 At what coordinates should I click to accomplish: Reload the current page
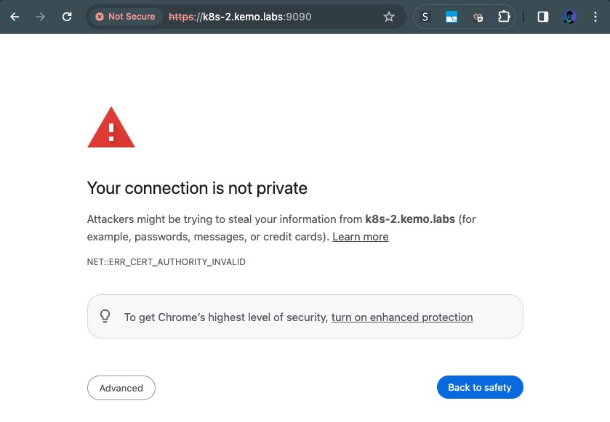(x=67, y=17)
